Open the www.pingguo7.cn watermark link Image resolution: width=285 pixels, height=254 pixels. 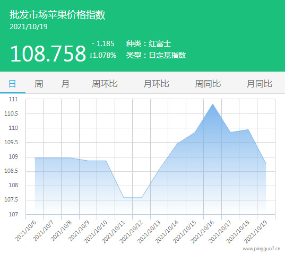(x=261, y=249)
